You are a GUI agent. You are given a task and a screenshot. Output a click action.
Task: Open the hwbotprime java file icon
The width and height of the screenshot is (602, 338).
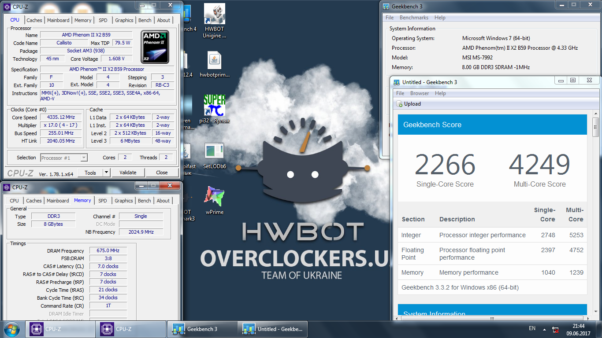coord(215,65)
